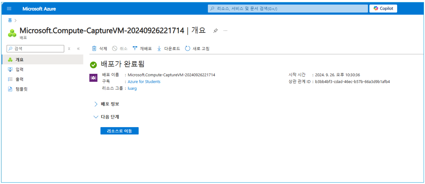
Task: Click the deployment cubes icon in header
Action: pyautogui.click(x=12, y=33)
